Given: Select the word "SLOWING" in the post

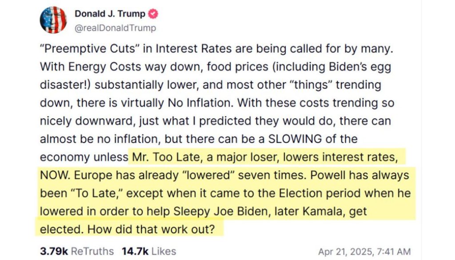Looking at the screenshot, I should tap(295, 139).
